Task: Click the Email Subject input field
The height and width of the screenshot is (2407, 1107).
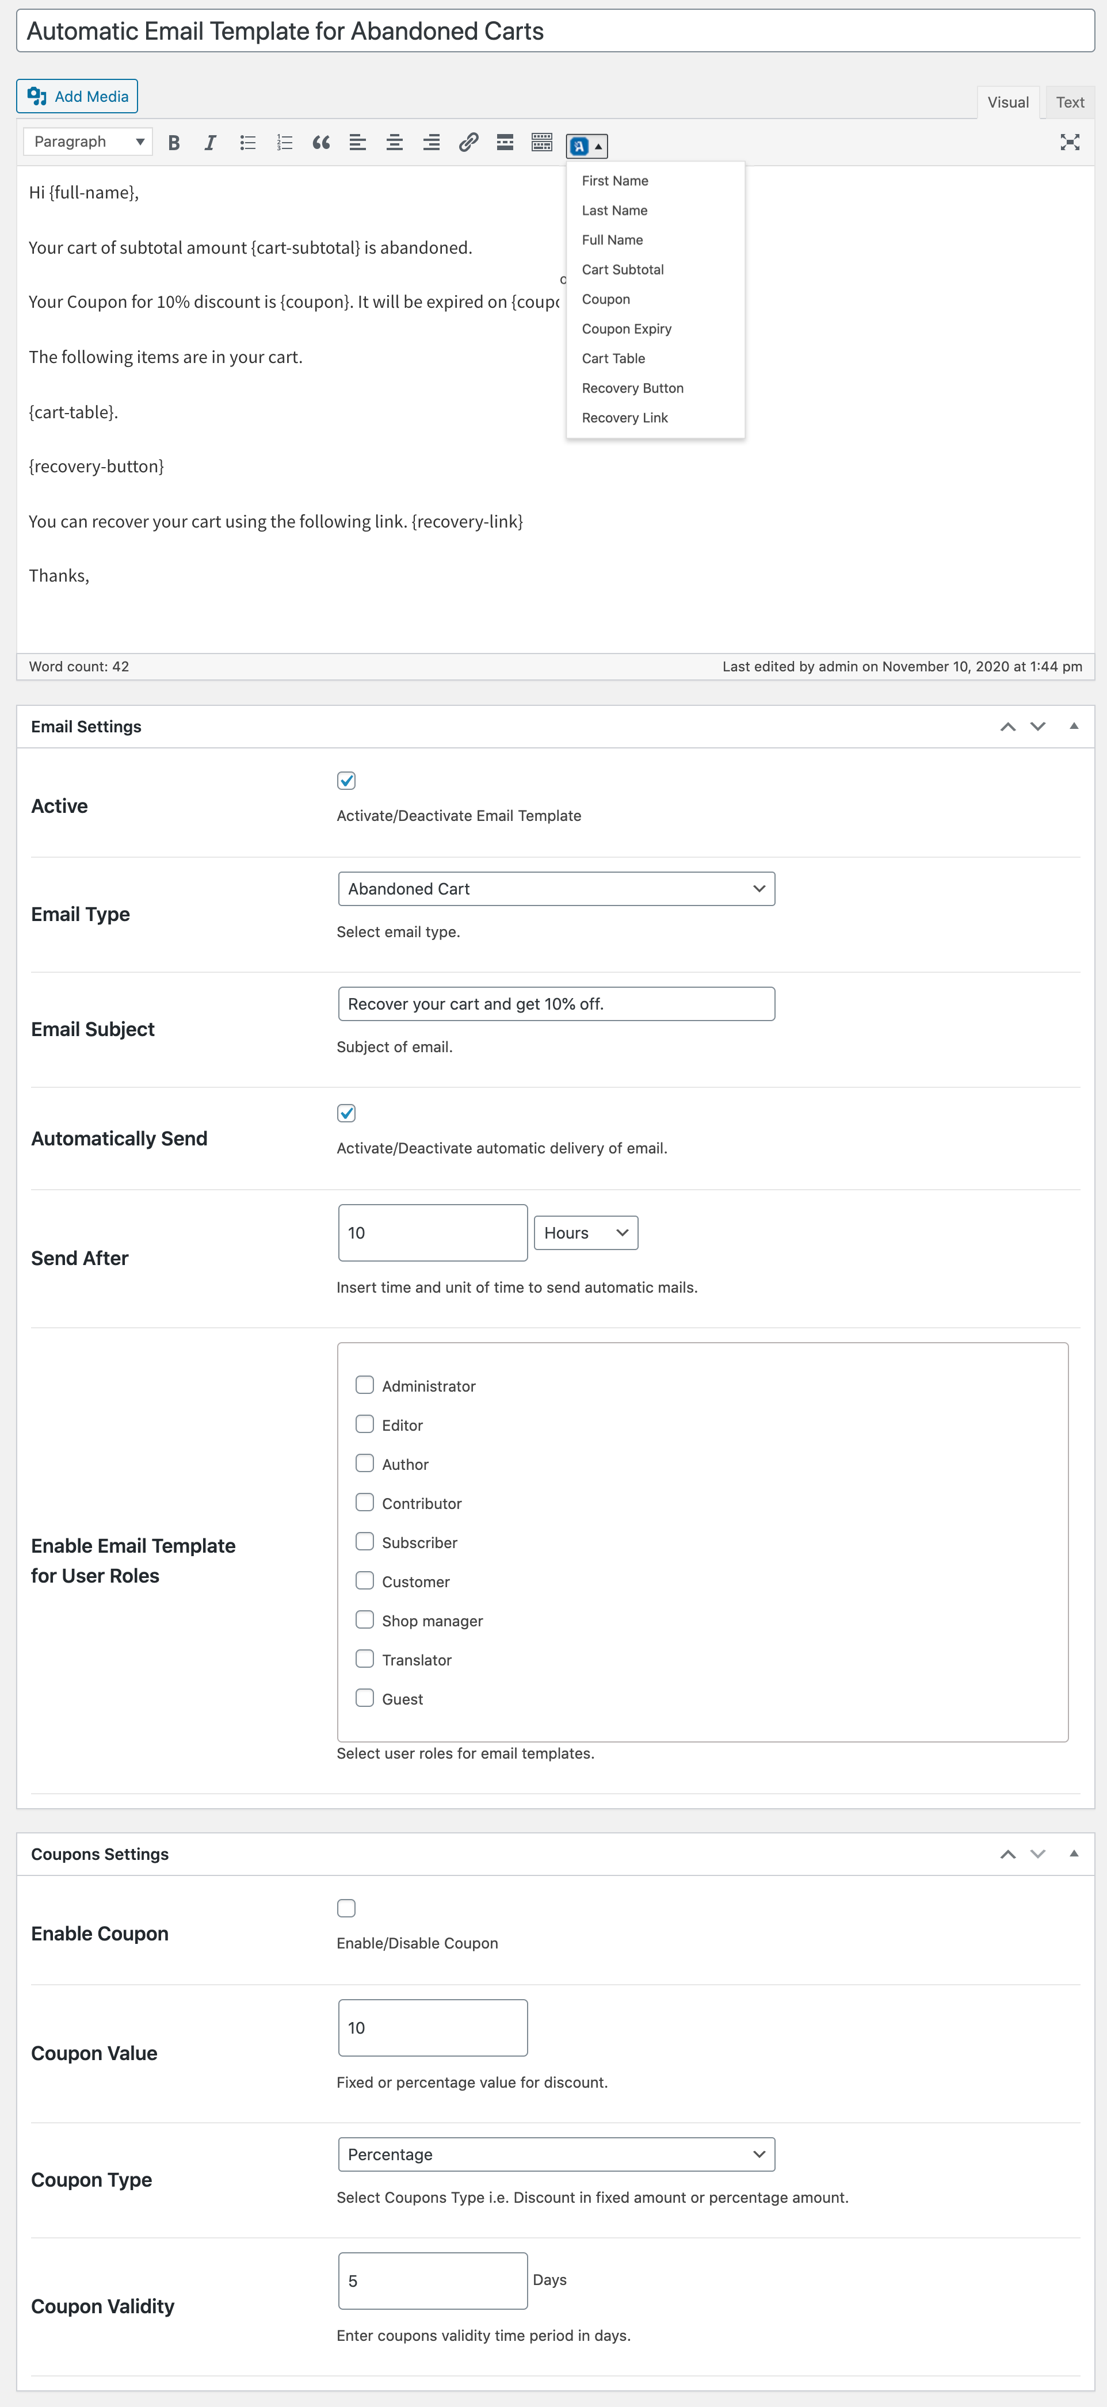Action: [x=556, y=1003]
